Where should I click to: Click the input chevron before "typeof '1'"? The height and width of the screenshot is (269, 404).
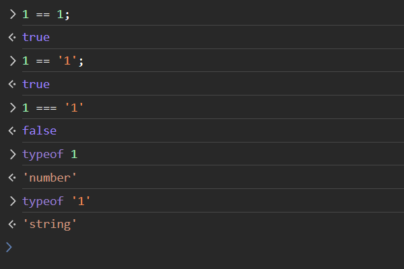click(11, 201)
